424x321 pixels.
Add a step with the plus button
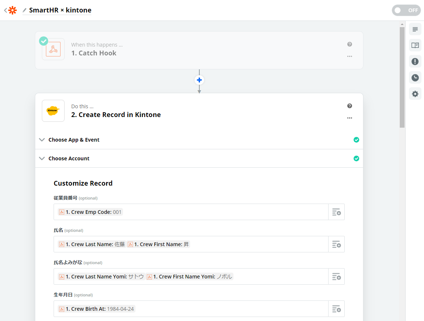pos(199,80)
